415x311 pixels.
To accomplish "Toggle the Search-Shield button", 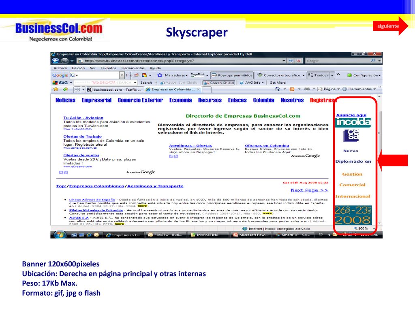I will tap(219, 83).
